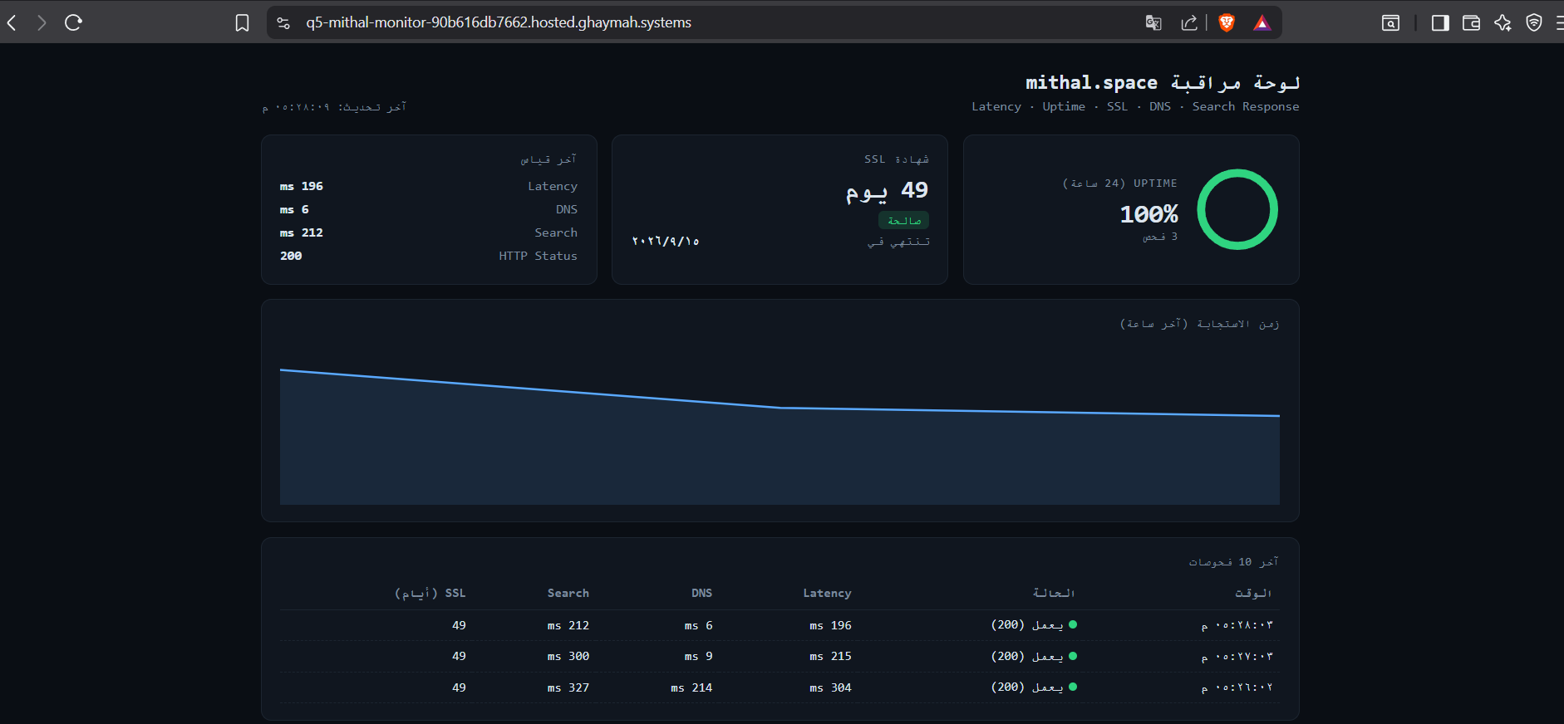The image size is (1564, 724).
Task: Click the Brave Rewards triangle icon
Action: (1262, 22)
